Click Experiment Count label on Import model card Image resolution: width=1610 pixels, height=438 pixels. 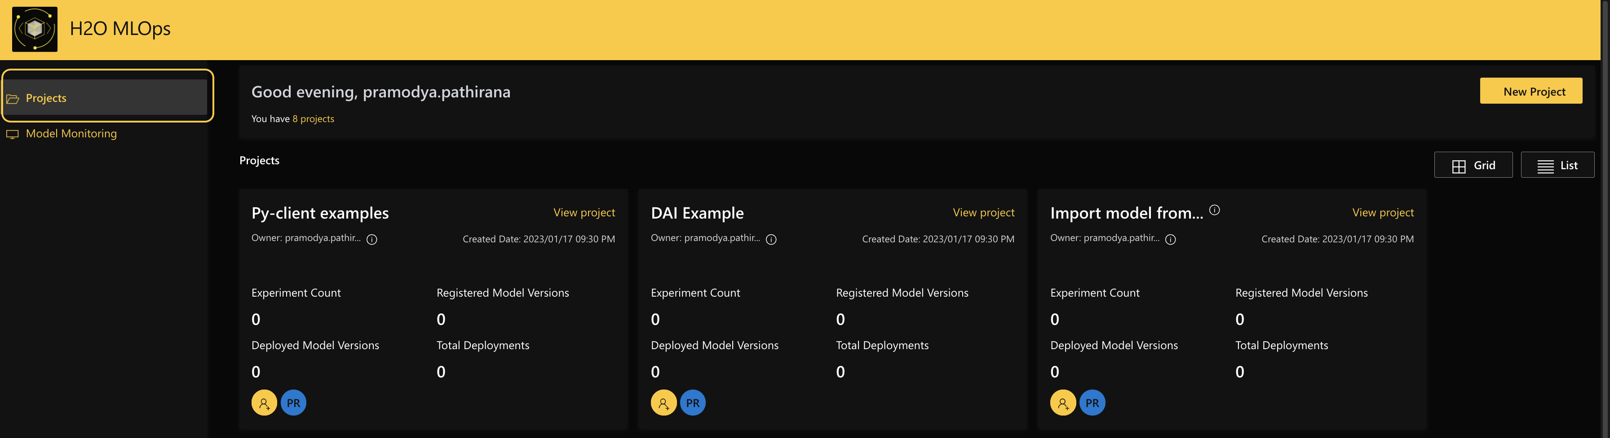click(1094, 293)
